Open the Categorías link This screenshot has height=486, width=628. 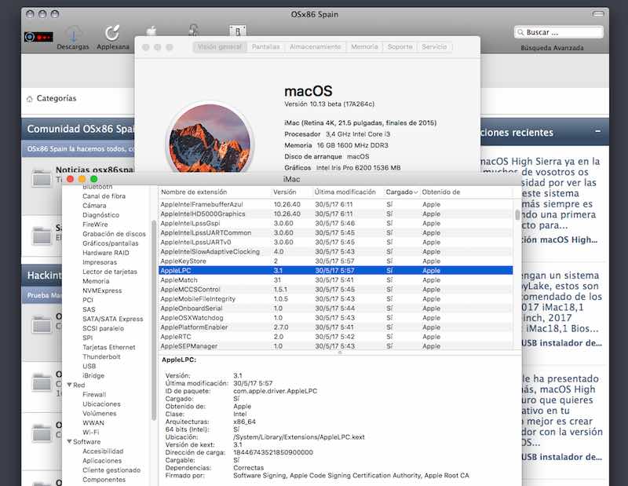point(56,98)
